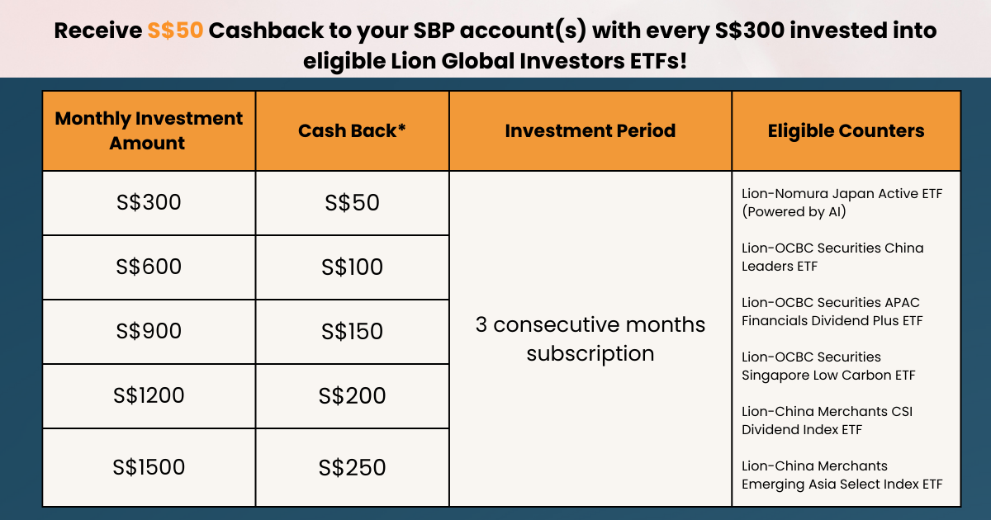This screenshot has width=991, height=520.
Task: Select the Cash Back* column header
Action: click(x=353, y=130)
